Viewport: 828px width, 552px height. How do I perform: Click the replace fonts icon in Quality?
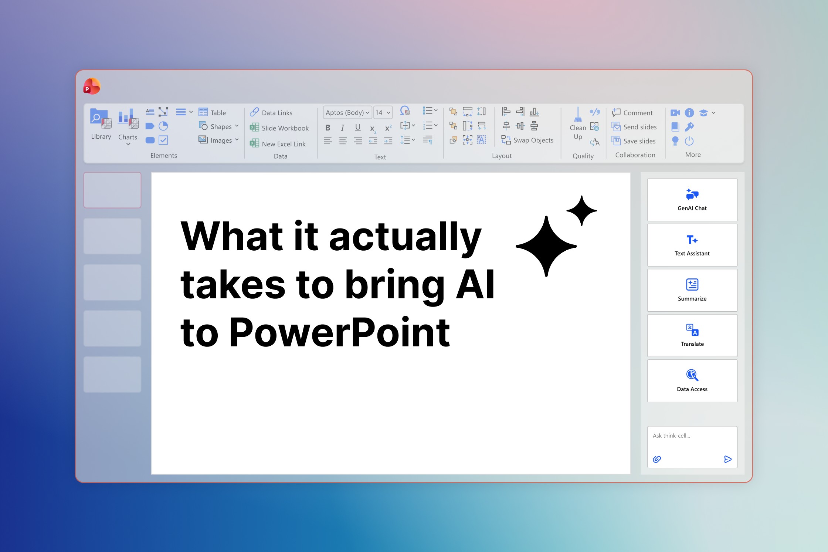point(595,142)
